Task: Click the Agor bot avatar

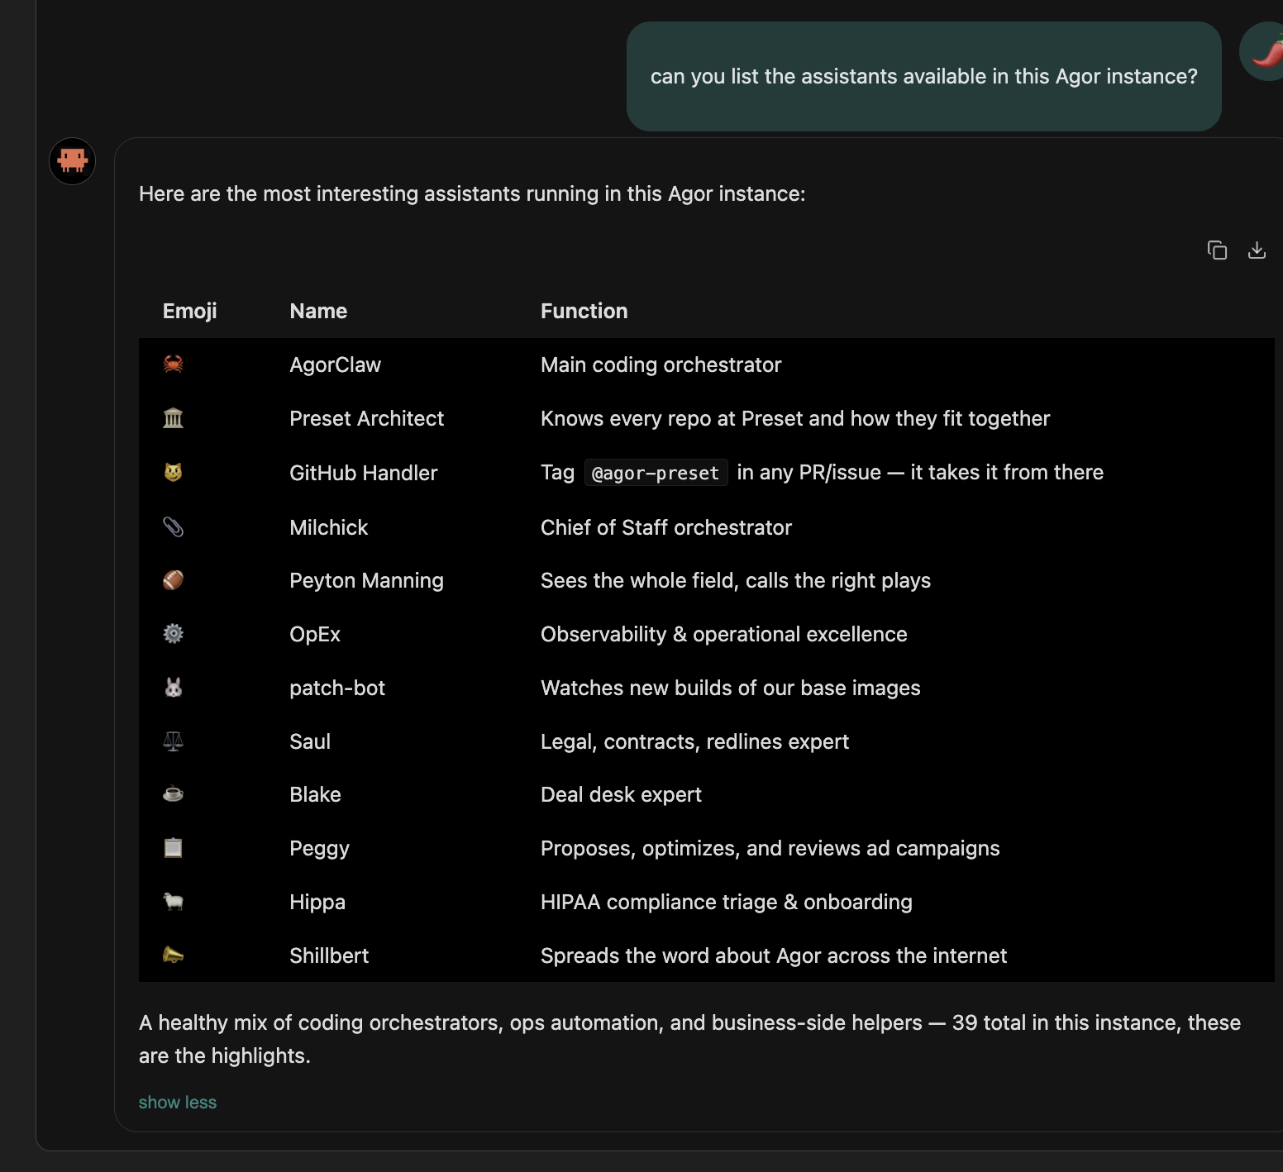Action: 72,160
